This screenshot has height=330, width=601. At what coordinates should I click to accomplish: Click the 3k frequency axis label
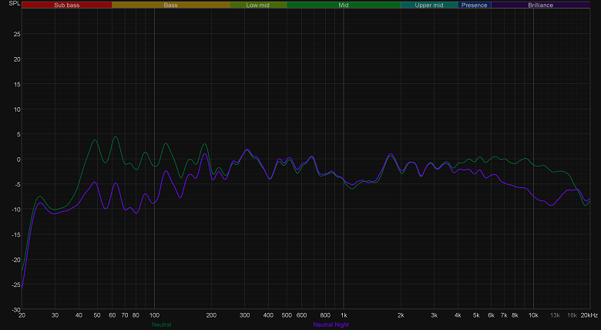(x=434, y=315)
